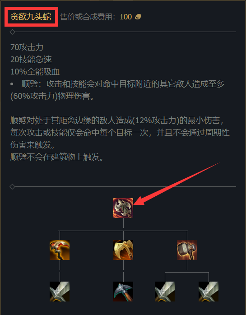Select the Vampiric Scepter component icon
Screen dimensions: 246x315
tap(60, 250)
